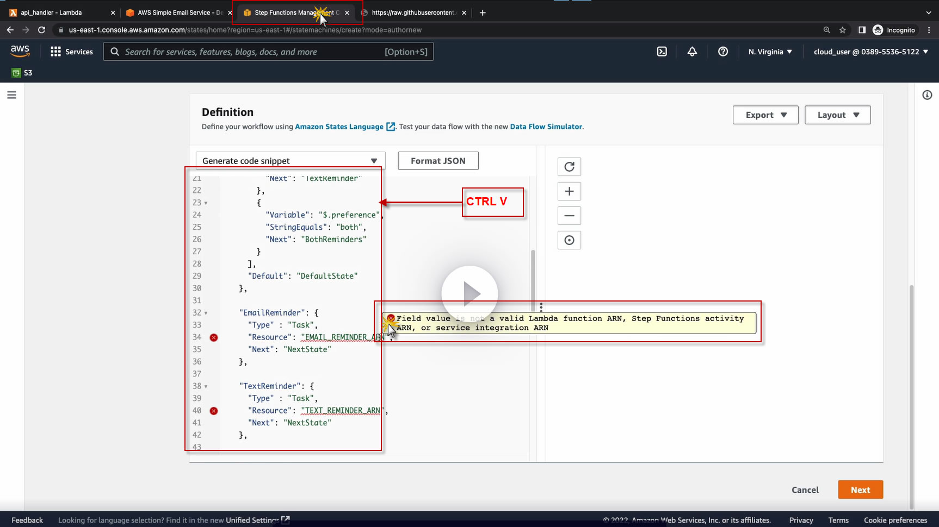Fold the TextReminder block at line 38
The height and width of the screenshot is (527, 939).
click(206, 387)
